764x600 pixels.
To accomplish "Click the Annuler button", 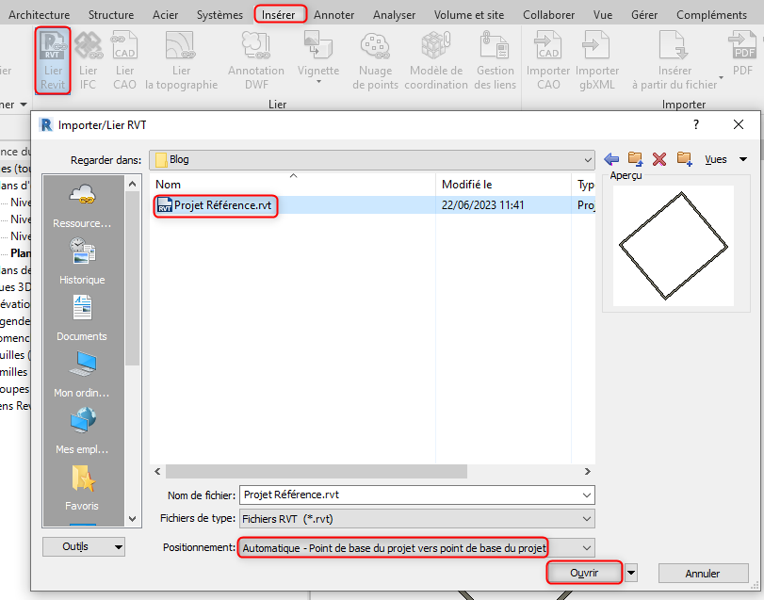I will coord(703,573).
